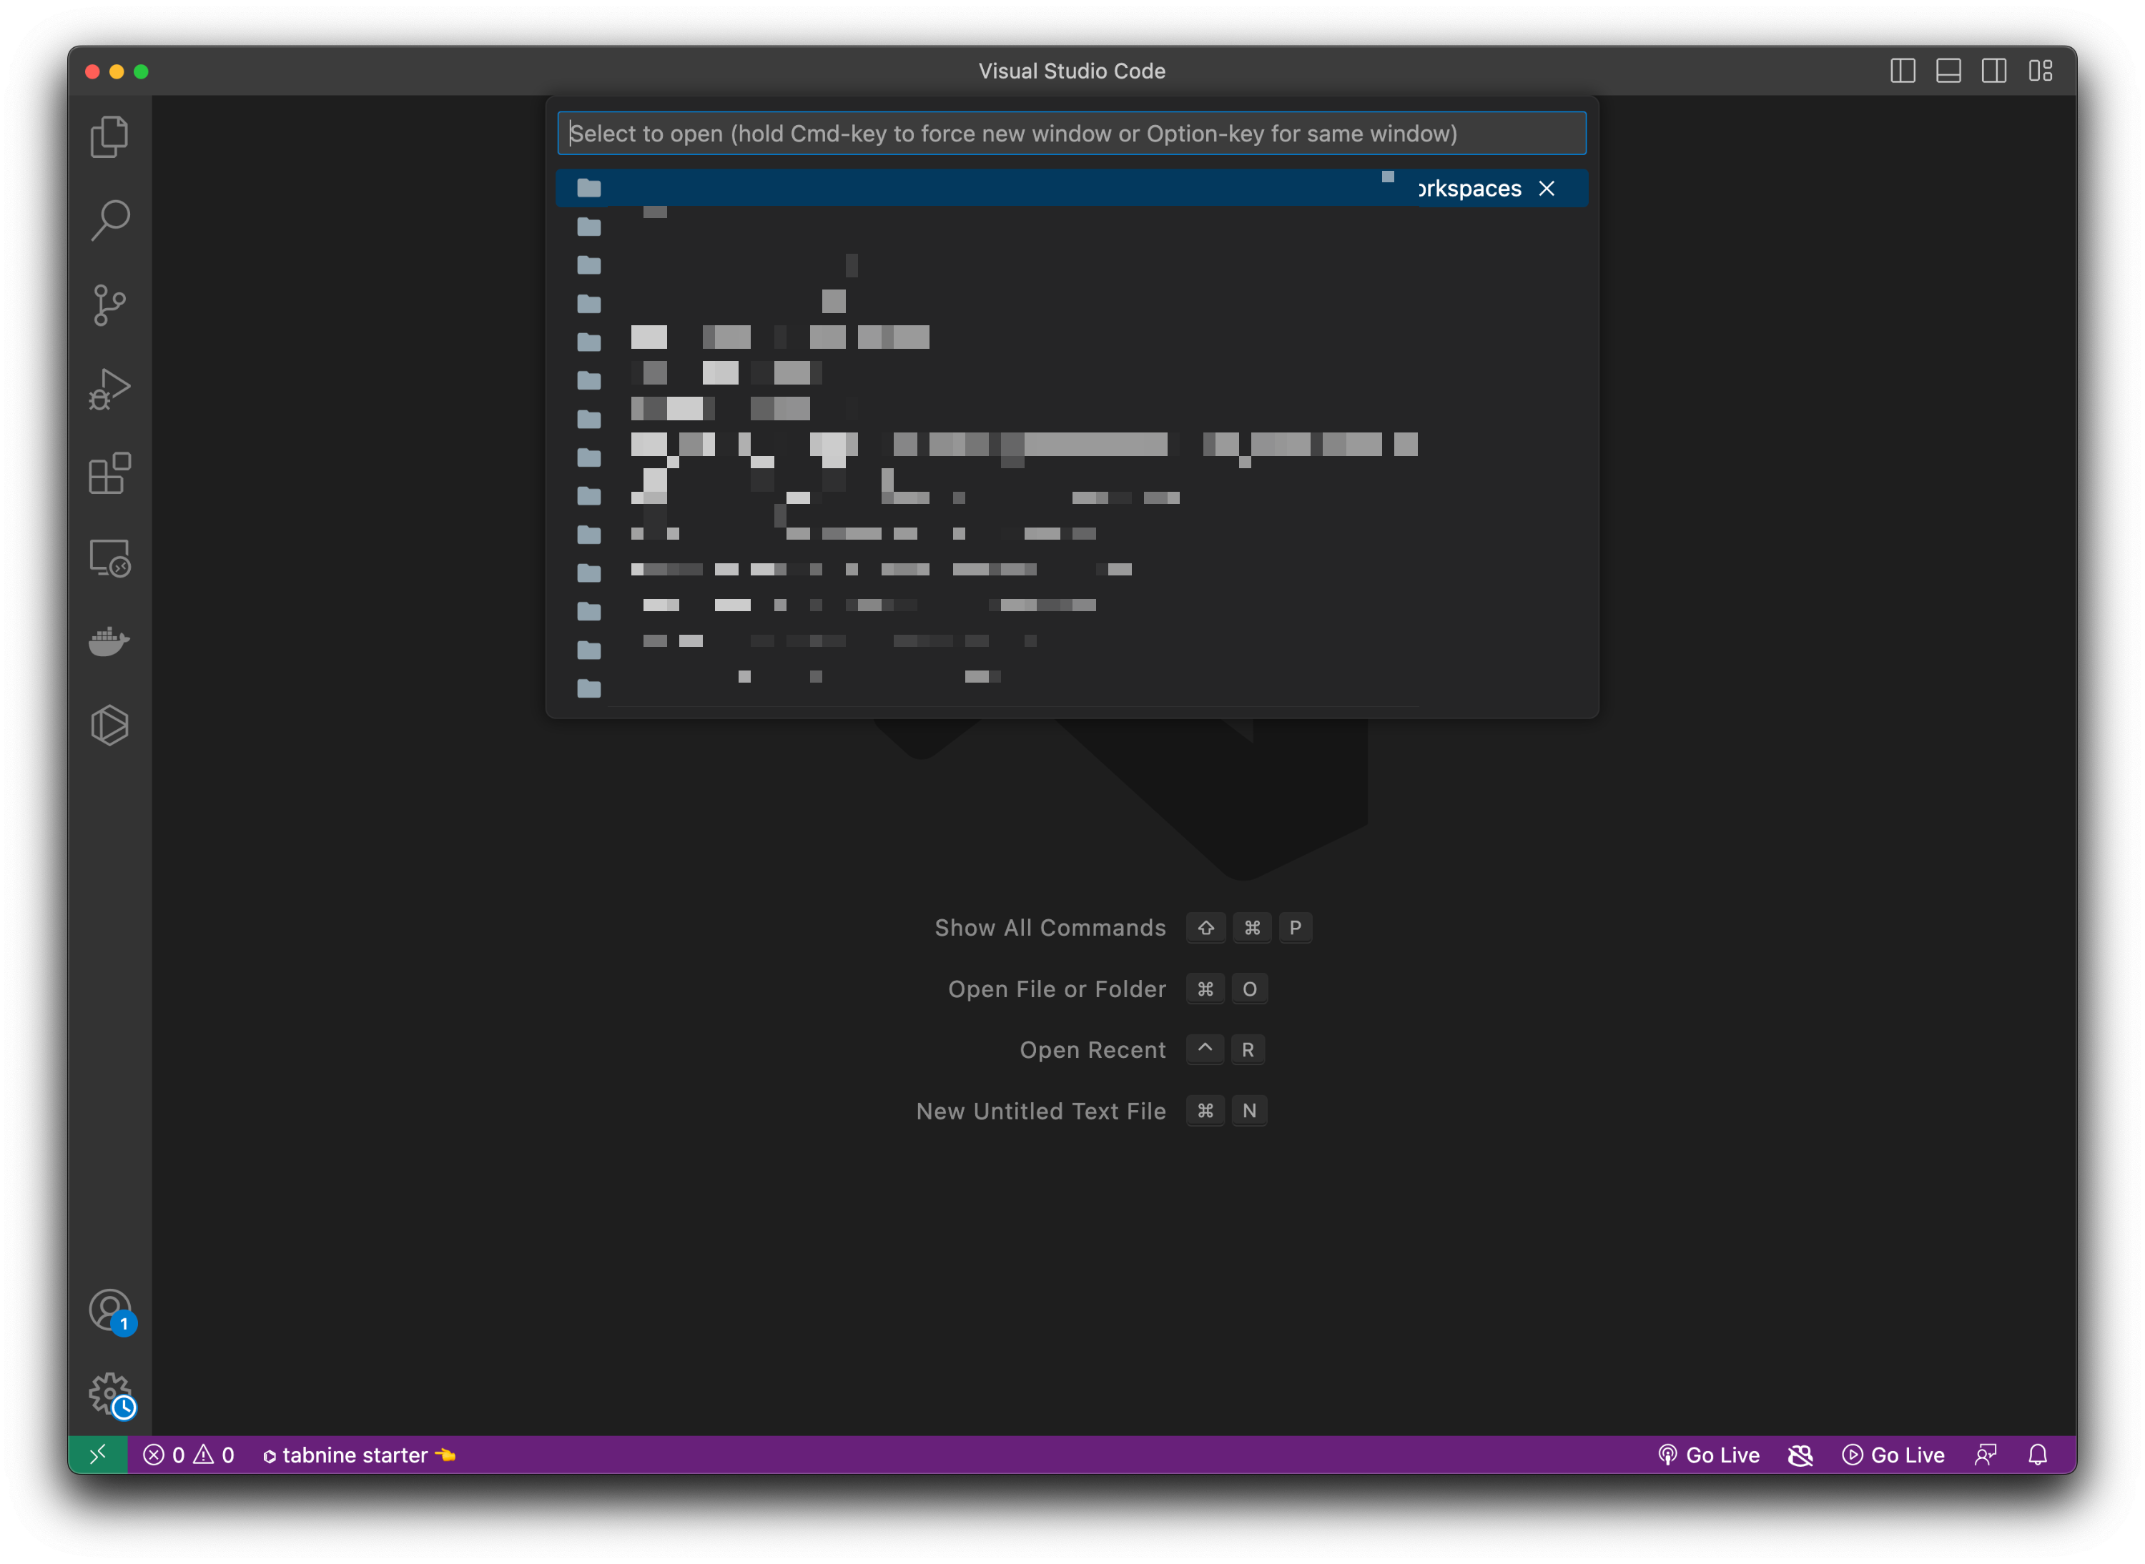
Task: Open remote window menu in status bar
Action: point(97,1454)
